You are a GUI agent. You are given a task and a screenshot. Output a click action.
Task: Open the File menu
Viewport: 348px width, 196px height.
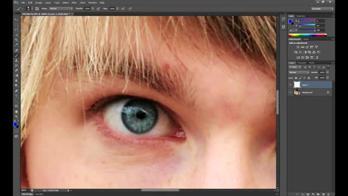pos(23,3)
